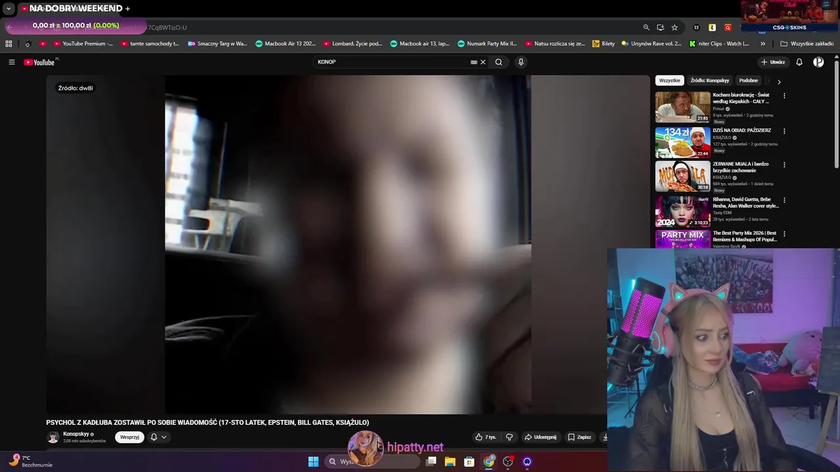Click the install app icon in the address bar
Viewport: 840px width, 472px height.
pyautogui.click(x=660, y=28)
